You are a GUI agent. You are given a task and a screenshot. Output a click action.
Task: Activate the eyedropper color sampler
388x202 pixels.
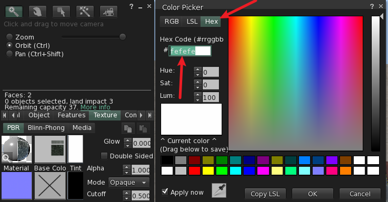click(219, 190)
